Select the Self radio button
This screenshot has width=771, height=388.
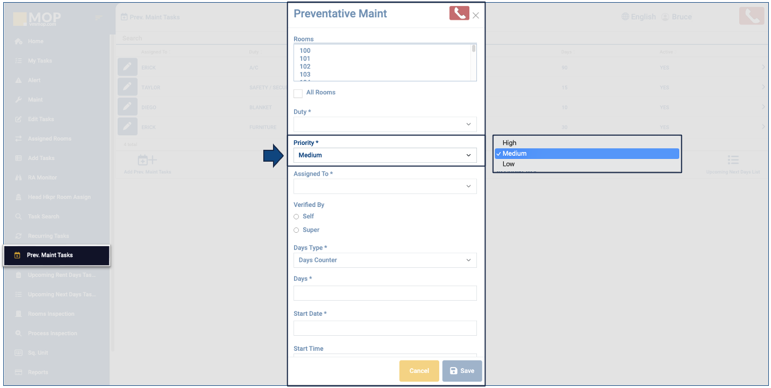(296, 217)
